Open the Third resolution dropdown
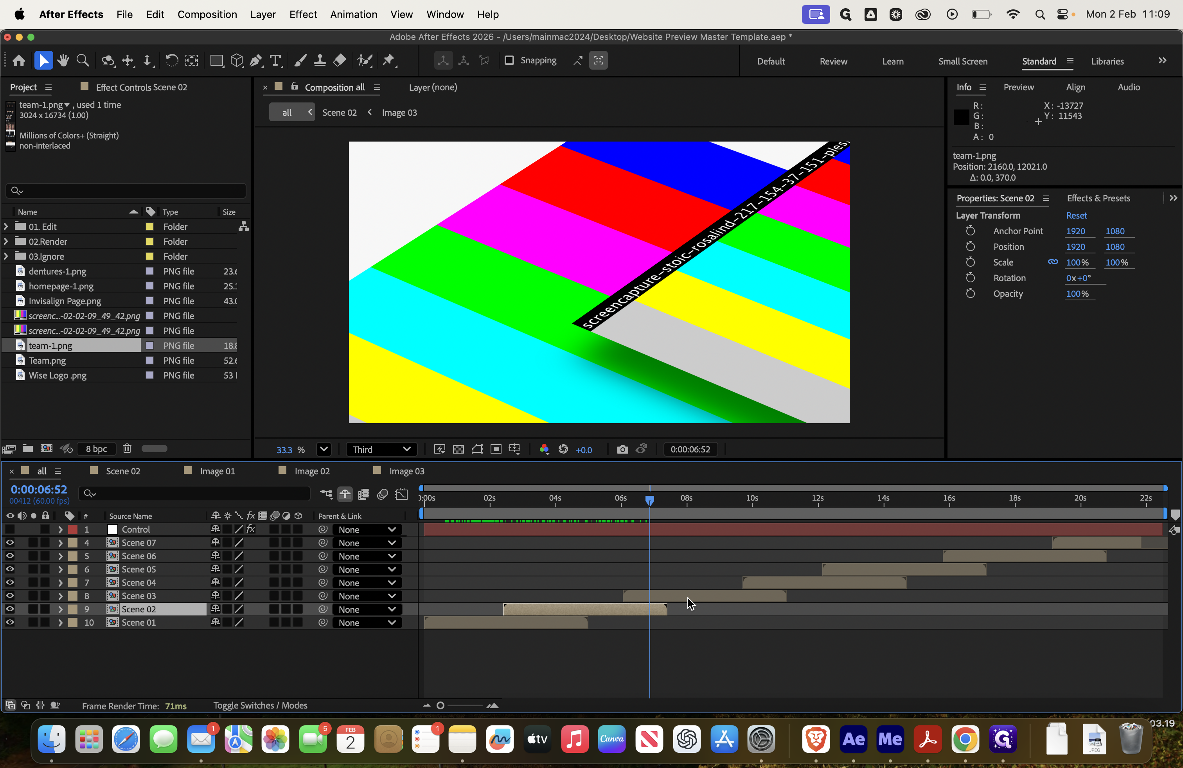The height and width of the screenshot is (768, 1183). coord(381,450)
